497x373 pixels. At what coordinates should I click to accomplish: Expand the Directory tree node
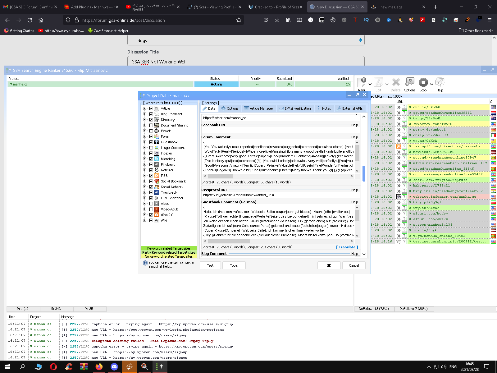pos(144,120)
